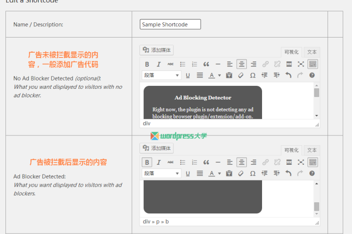352x234 pixels.
Task: Open keyboard shortcuts help in the No Ad Blocker editor
Action: [312, 75]
